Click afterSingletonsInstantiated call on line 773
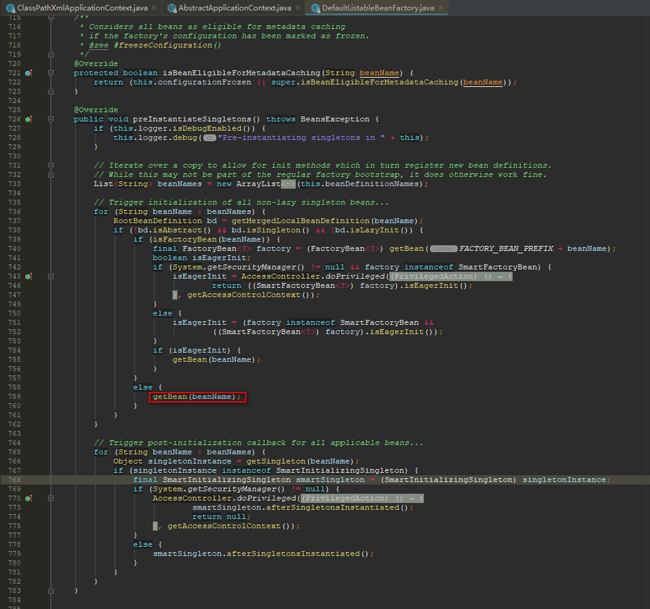Viewport: 650px width, 609px height. click(x=333, y=507)
